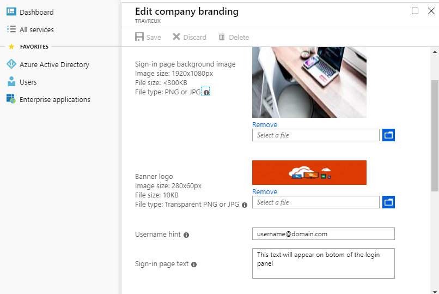Click the Enterprise applications grid icon
Viewport: 439px width, 294px height.
11,99
